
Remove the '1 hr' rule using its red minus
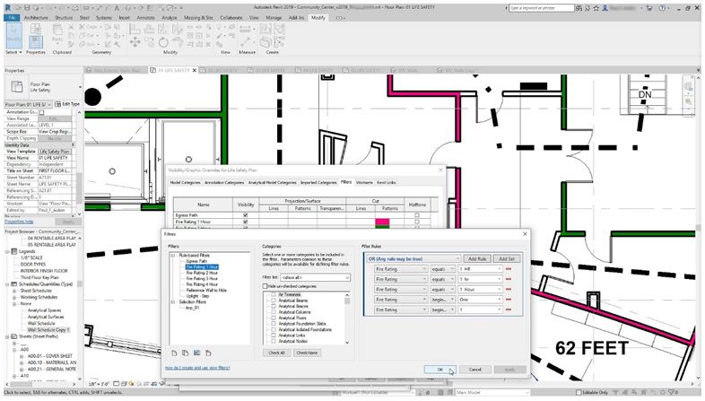tap(509, 279)
